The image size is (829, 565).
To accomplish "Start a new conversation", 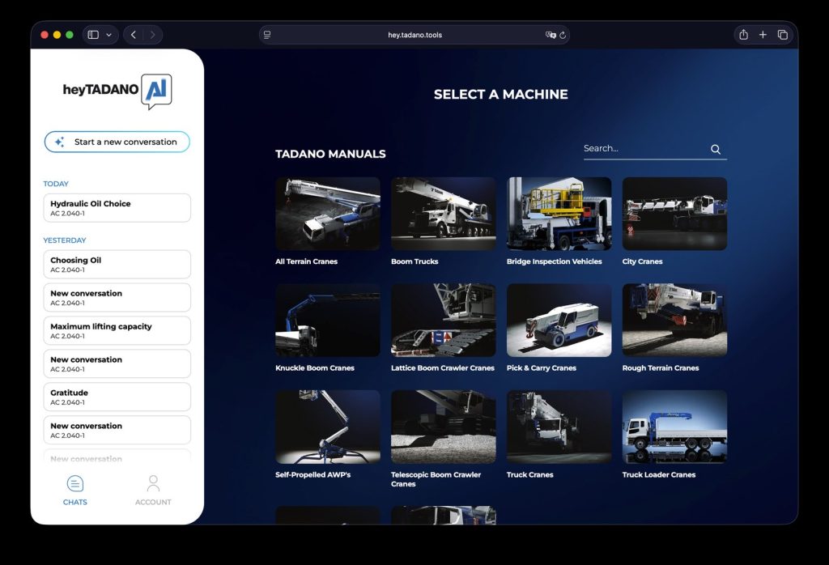I will click(117, 142).
